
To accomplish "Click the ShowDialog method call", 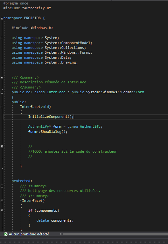I will 51,132.
